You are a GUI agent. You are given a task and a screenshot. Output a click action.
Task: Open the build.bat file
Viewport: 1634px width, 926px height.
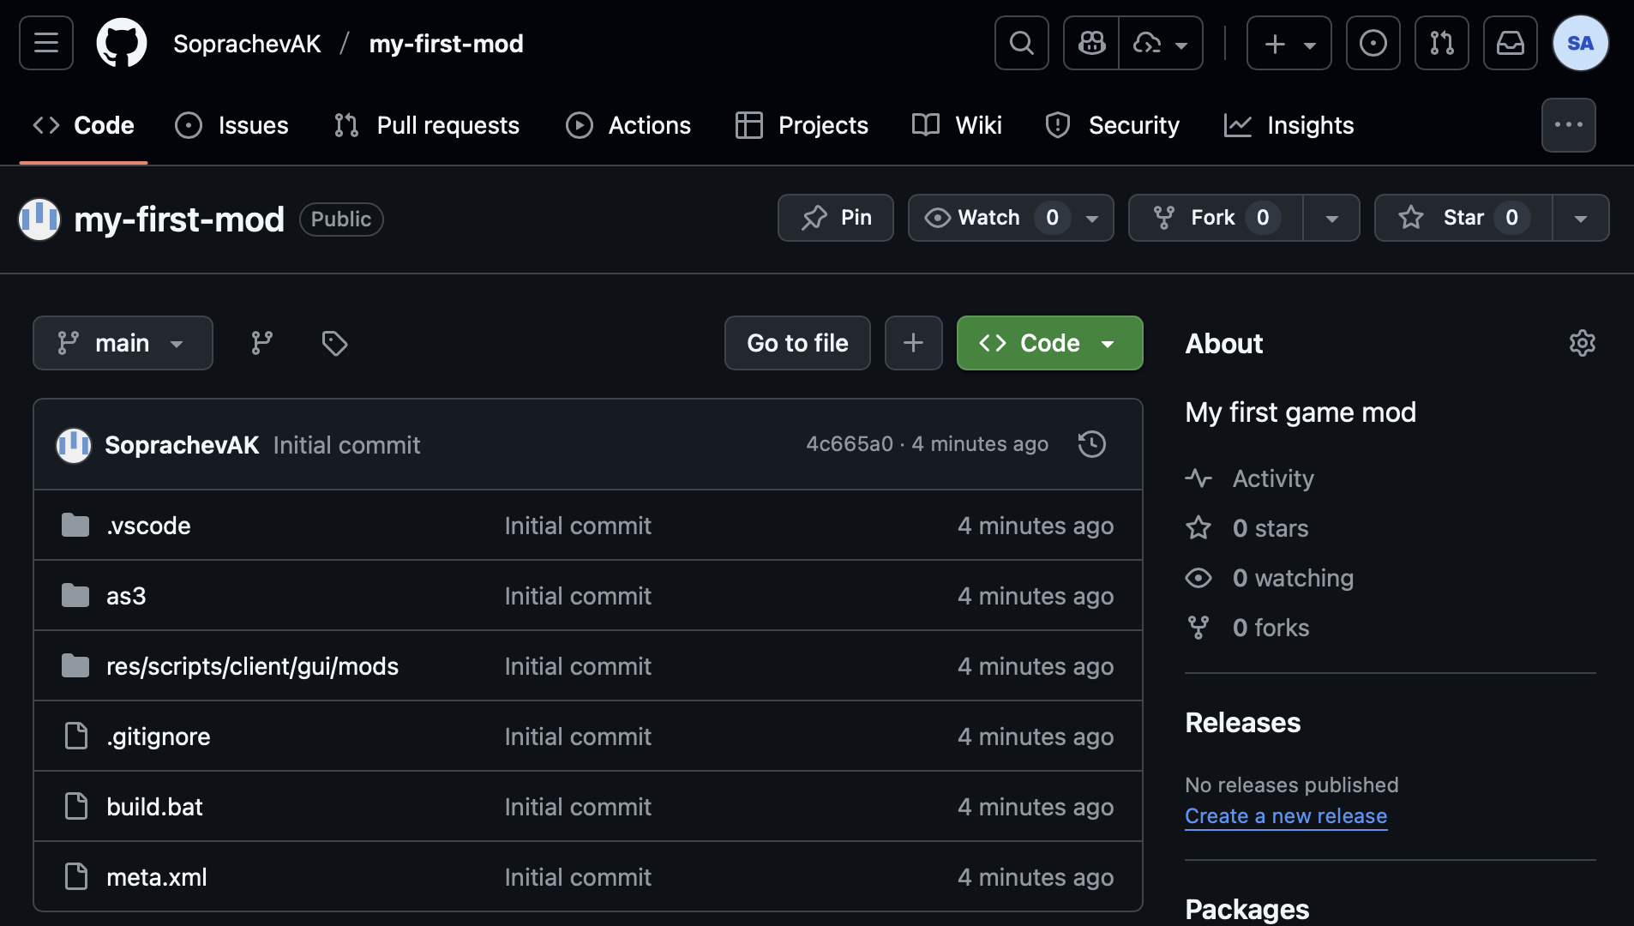pos(154,806)
